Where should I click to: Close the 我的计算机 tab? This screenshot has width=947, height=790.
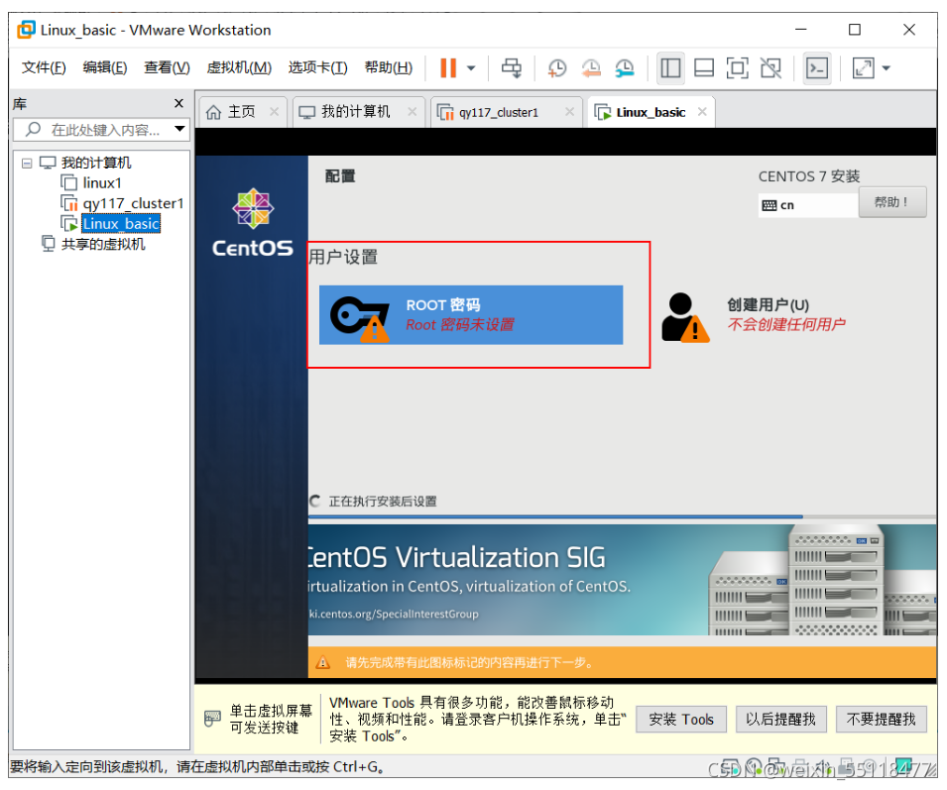(412, 112)
